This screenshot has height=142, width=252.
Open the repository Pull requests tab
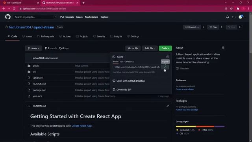coord(46,36)
